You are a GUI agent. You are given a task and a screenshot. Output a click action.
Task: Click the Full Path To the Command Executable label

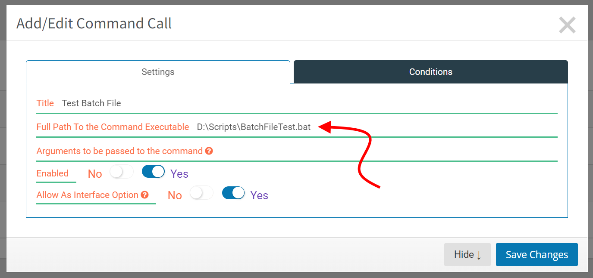[113, 127]
